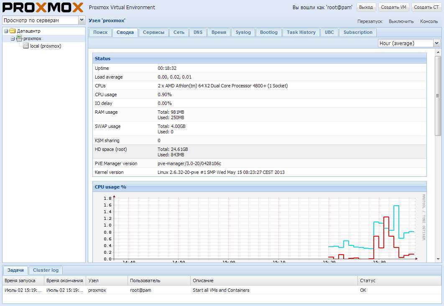Open the Task History tab
Viewport: 444px width, 306px height.
coord(301,32)
